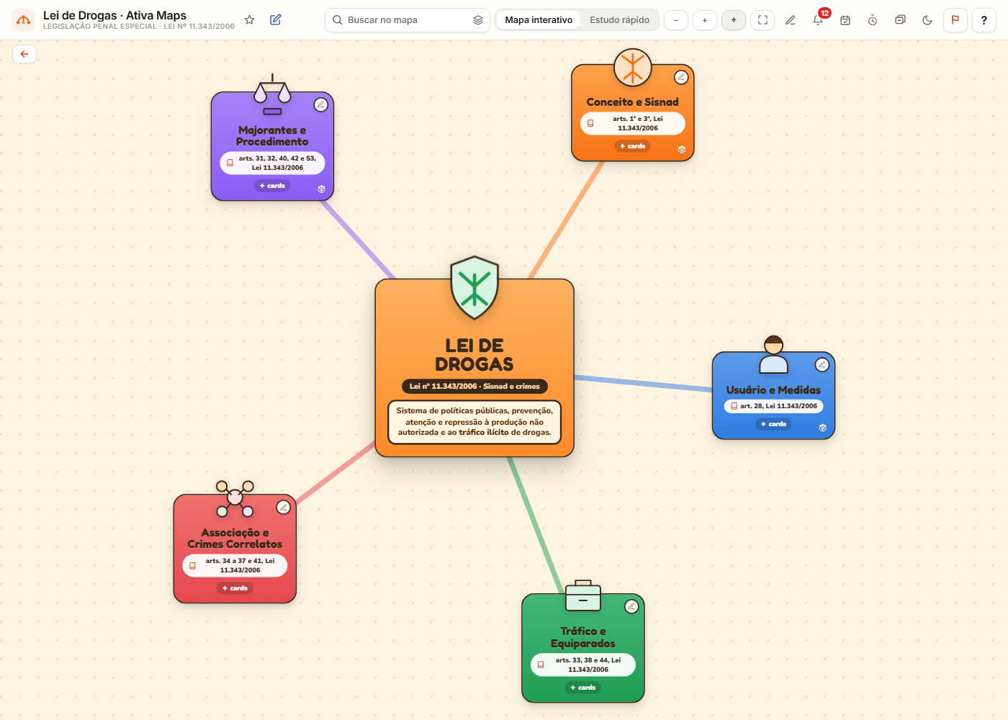Image resolution: width=1008 pixels, height=720 pixels.
Task: Focus the Buscar no mapa search field
Action: coord(408,20)
